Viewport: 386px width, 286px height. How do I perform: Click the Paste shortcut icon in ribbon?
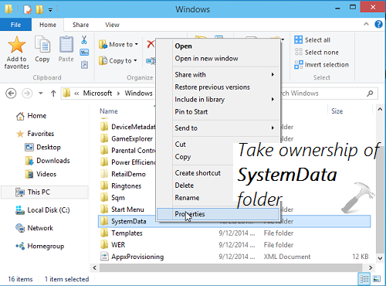[84, 64]
